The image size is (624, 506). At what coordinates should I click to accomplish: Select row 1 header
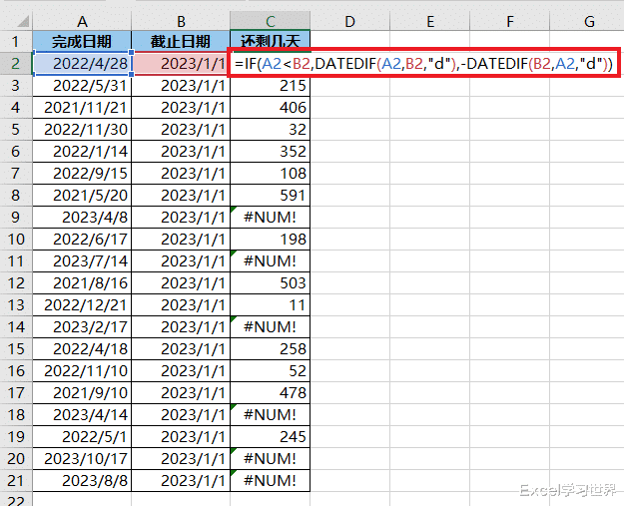click(x=16, y=41)
